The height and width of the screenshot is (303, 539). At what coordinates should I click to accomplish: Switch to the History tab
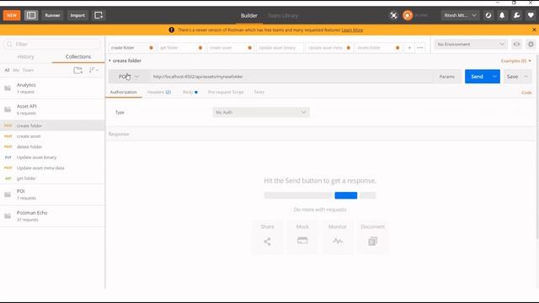tap(26, 56)
